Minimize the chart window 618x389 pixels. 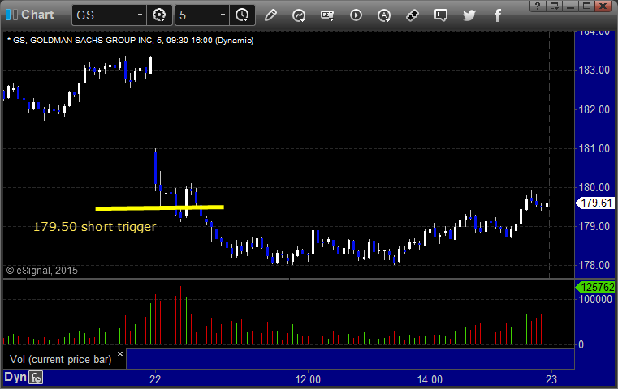(570, 6)
